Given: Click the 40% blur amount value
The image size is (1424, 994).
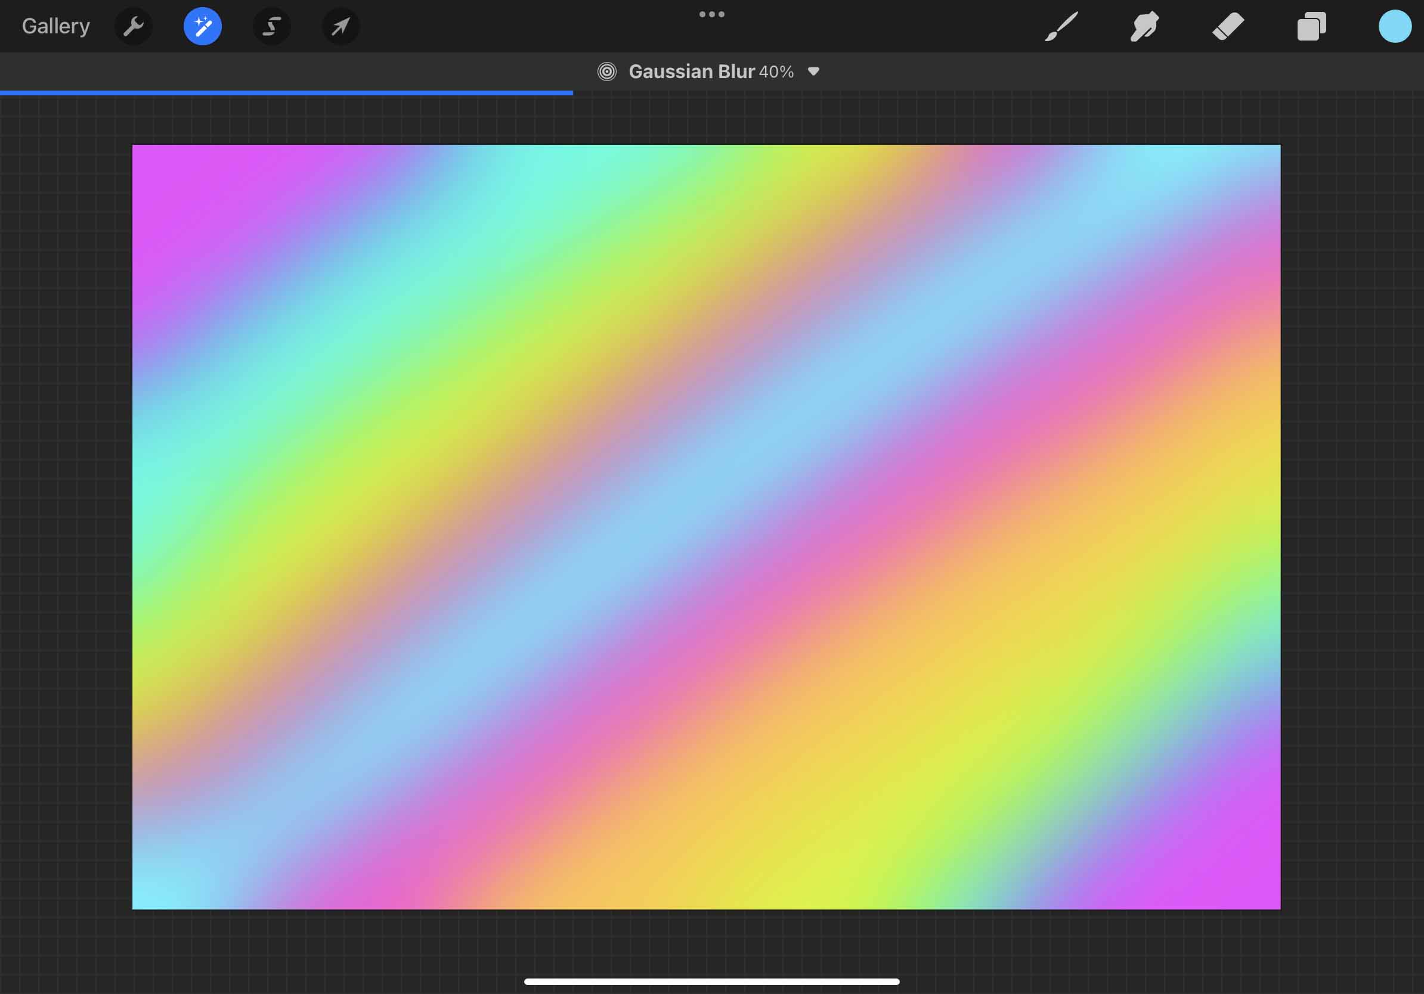Looking at the screenshot, I should coord(776,72).
